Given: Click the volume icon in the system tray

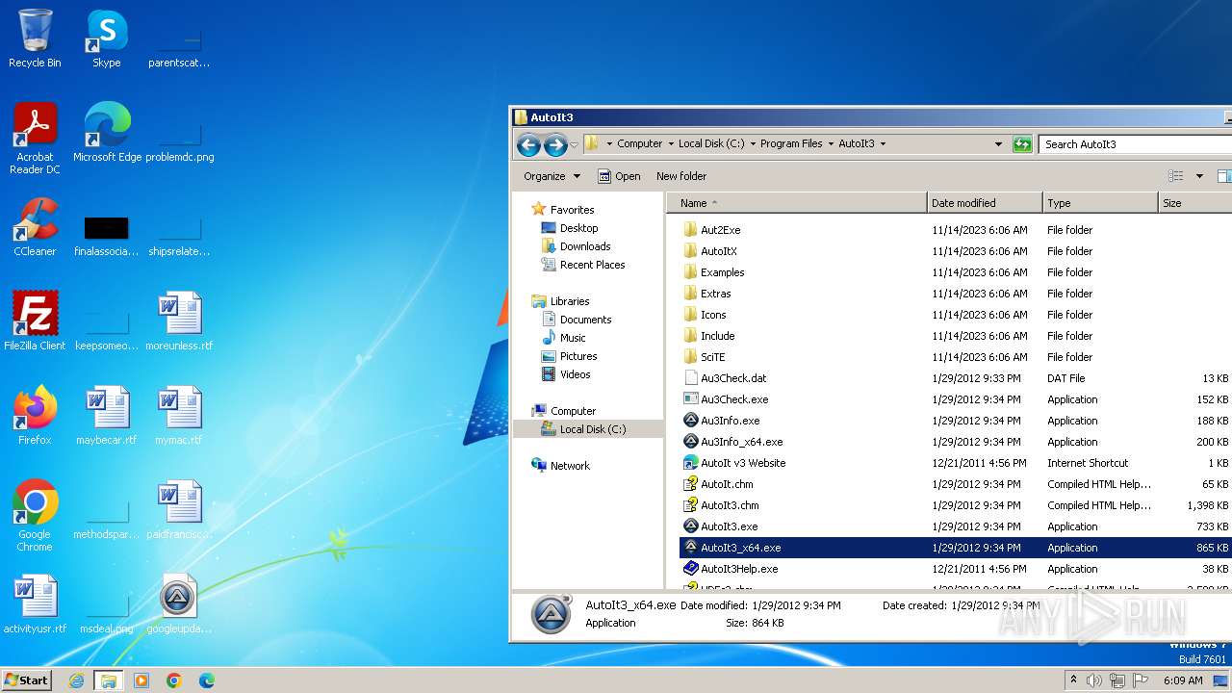Looking at the screenshot, I should [1094, 680].
